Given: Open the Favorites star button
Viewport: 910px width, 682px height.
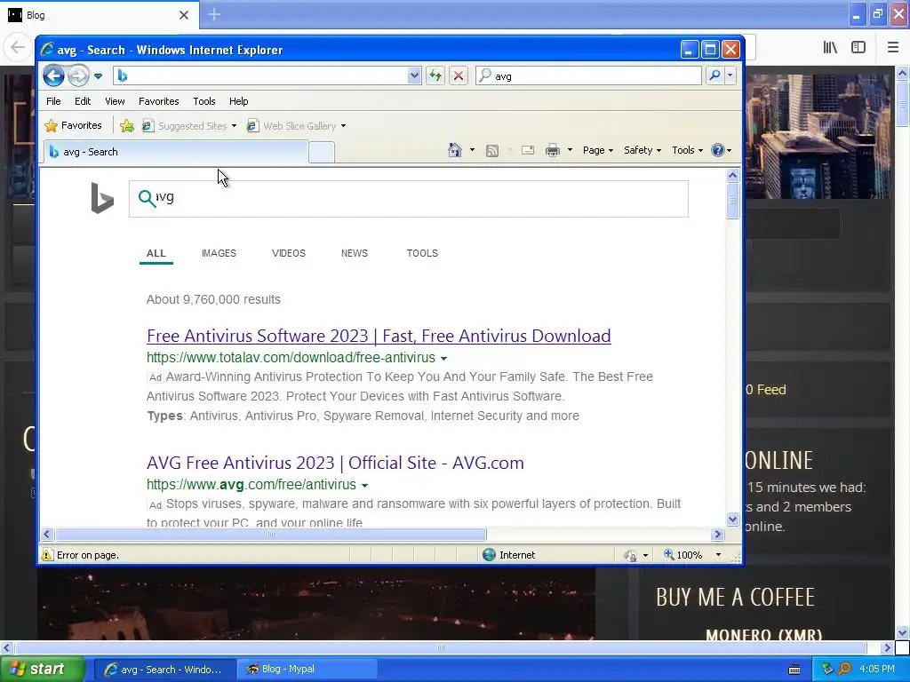Looking at the screenshot, I should (x=73, y=125).
